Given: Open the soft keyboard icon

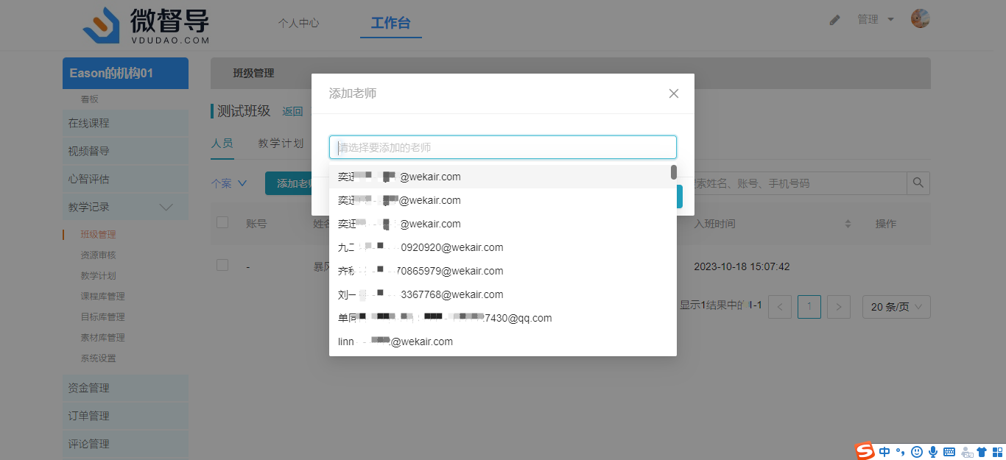Looking at the screenshot, I should [949, 452].
